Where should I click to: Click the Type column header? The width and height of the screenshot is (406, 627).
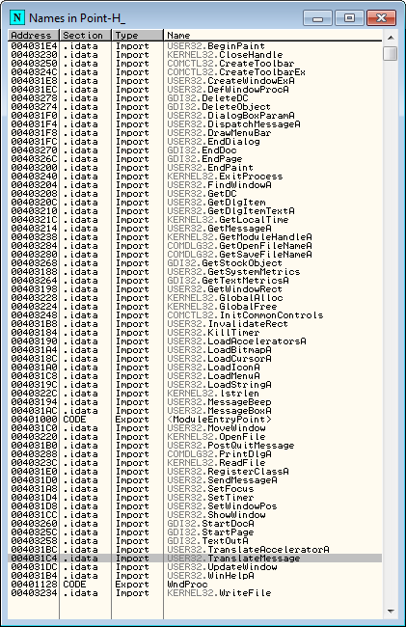[x=137, y=35]
